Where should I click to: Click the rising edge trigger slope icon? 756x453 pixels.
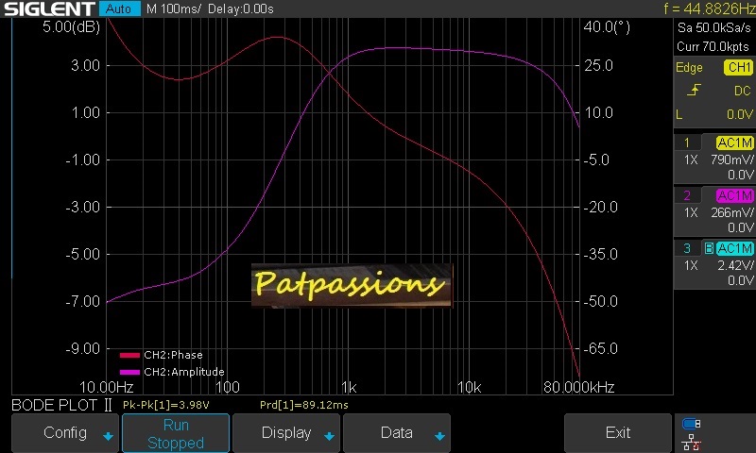695,91
